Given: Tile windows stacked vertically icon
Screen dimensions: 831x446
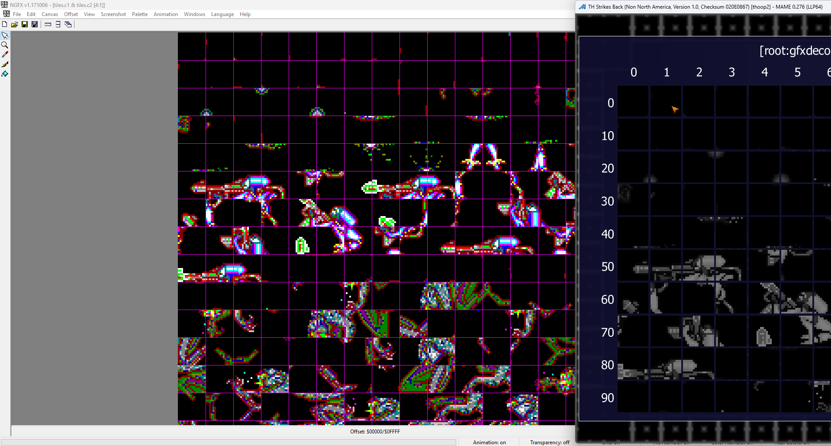Looking at the screenshot, I should click(58, 24).
